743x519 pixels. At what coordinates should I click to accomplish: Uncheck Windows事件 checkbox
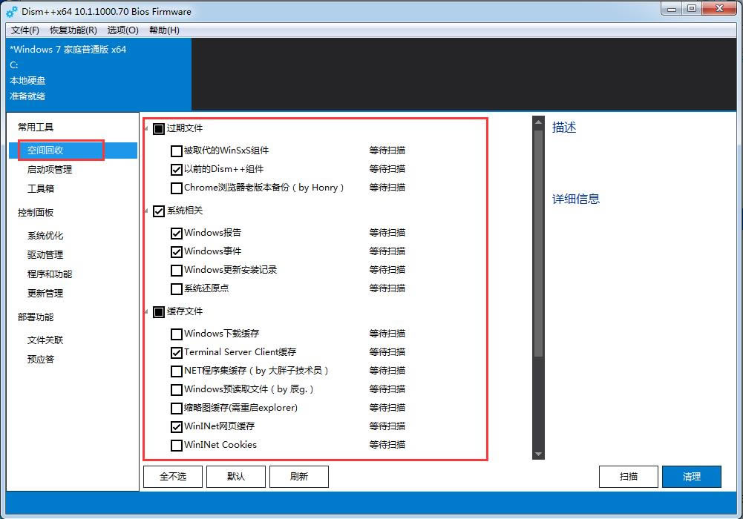pyautogui.click(x=176, y=251)
